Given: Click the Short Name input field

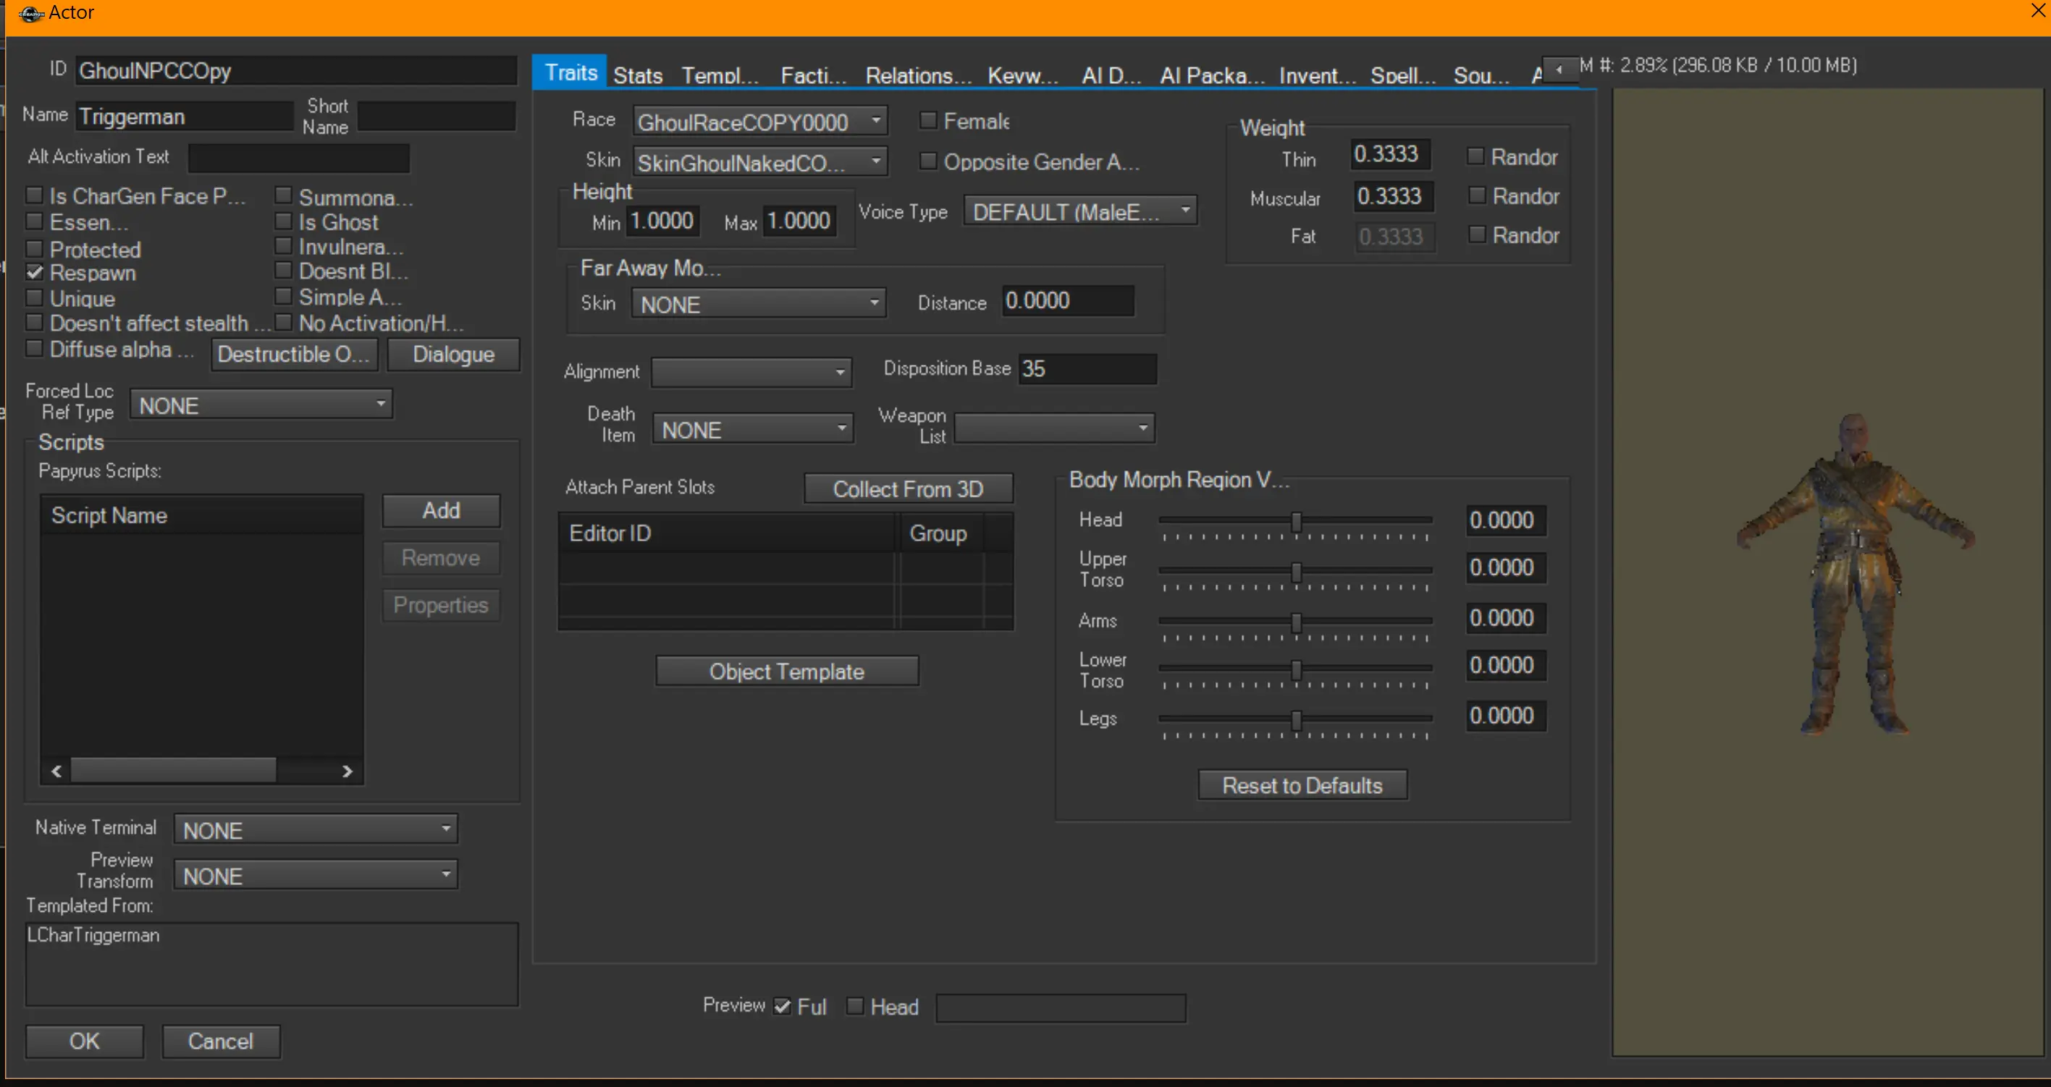Looking at the screenshot, I should tap(437, 117).
